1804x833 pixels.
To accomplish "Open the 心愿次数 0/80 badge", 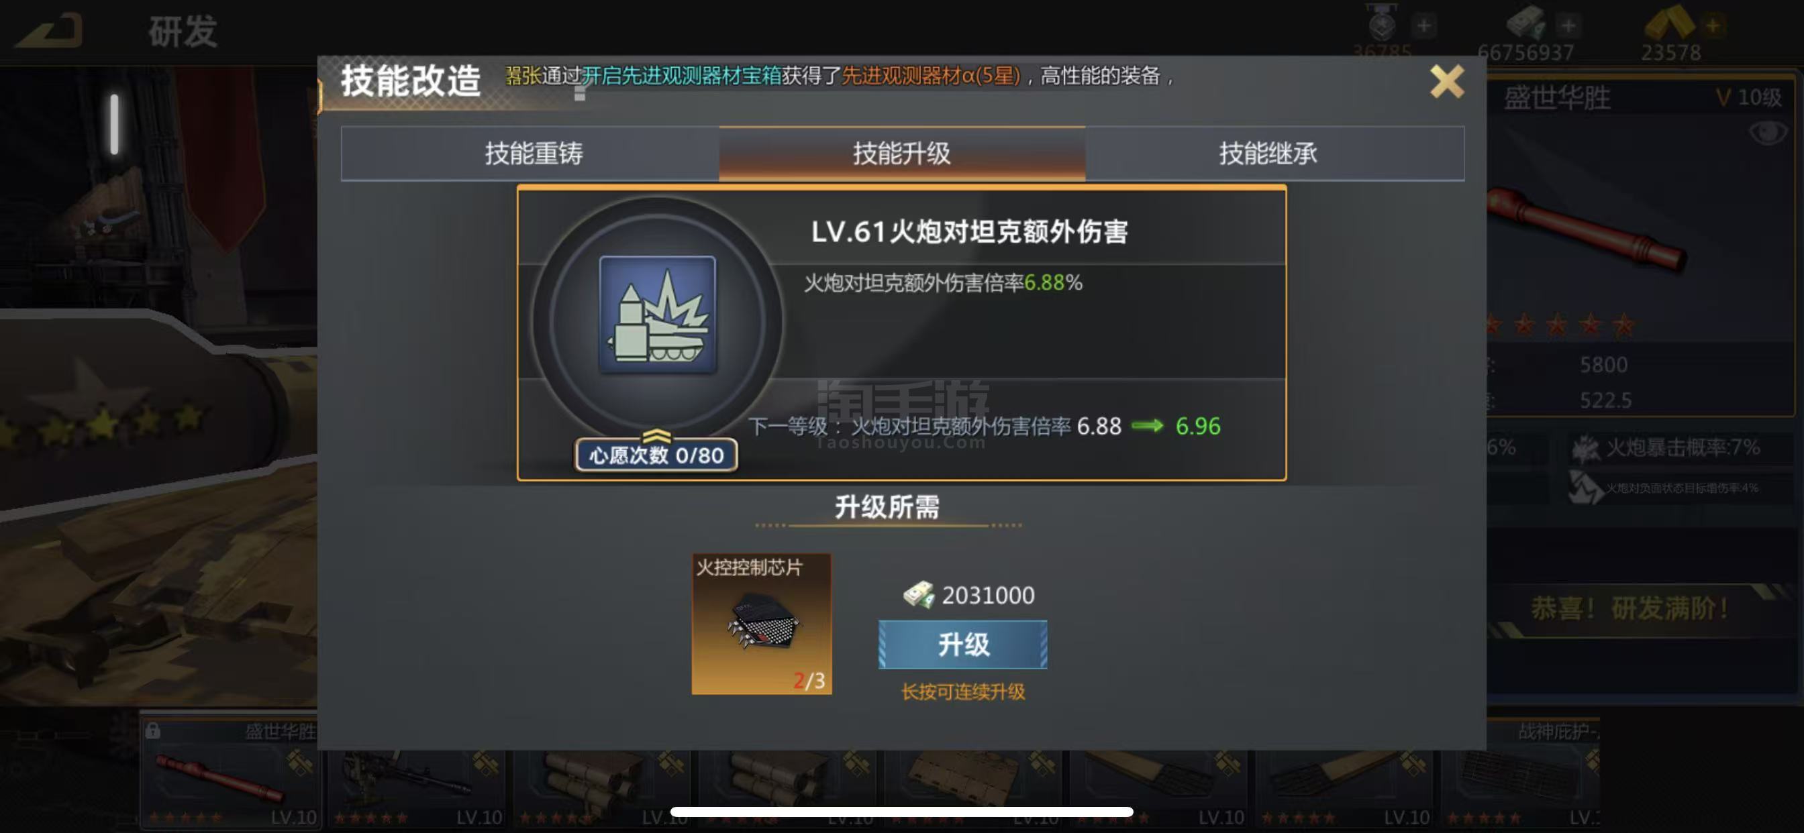I will pos(656,455).
